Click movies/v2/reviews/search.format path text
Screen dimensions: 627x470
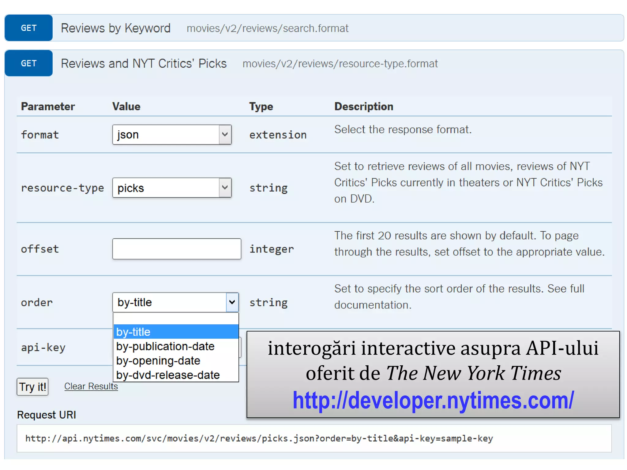[x=267, y=28]
